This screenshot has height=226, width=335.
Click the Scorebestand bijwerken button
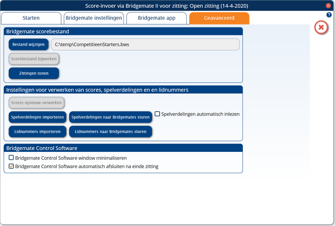pos(34,59)
